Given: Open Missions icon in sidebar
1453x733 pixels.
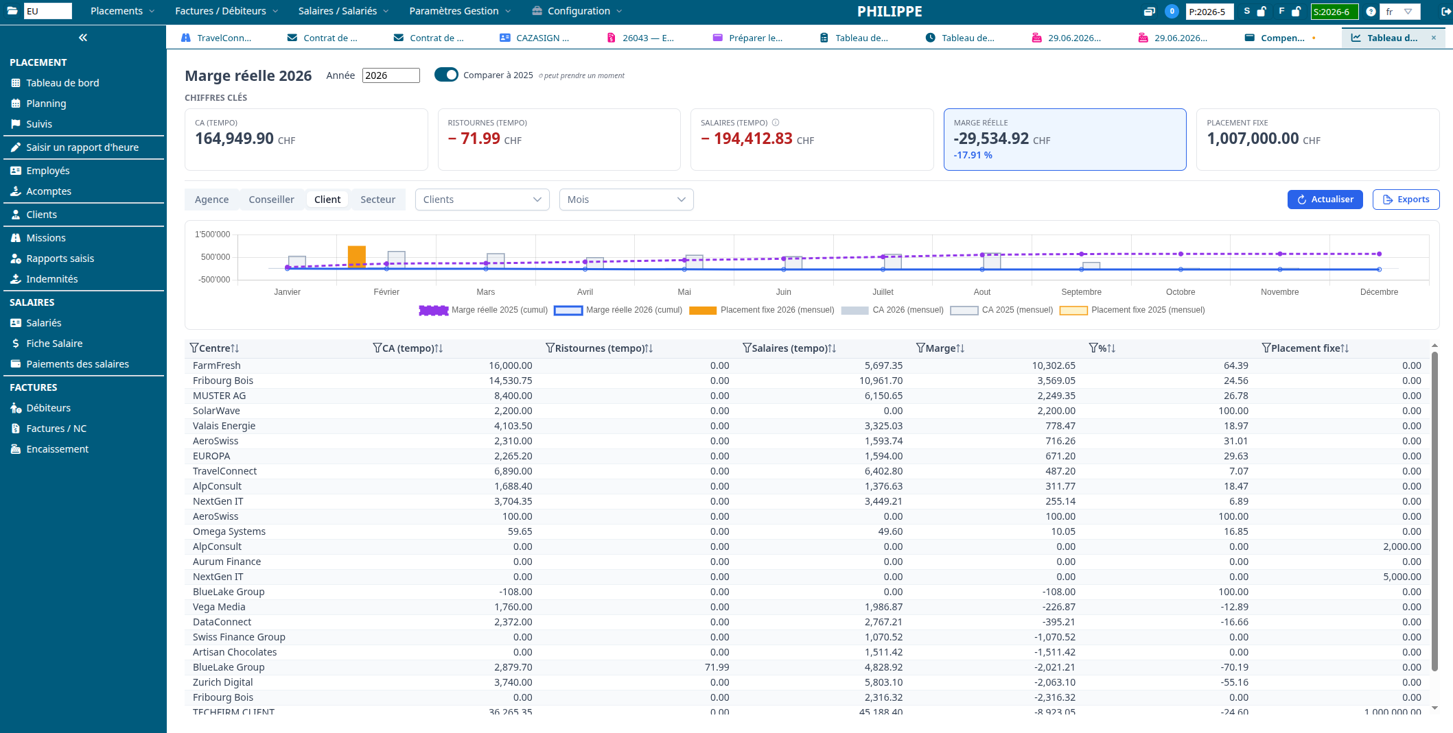Looking at the screenshot, I should (x=16, y=238).
